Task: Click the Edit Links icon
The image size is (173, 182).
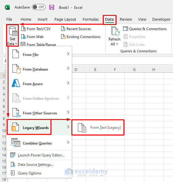Action: pyautogui.click(x=126, y=44)
